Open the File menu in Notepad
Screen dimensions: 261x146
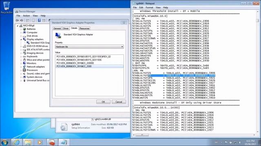135,7
